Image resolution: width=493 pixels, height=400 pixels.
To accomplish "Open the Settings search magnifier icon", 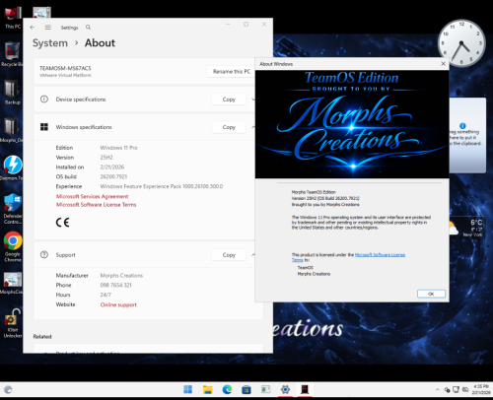I will tap(88, 28).
